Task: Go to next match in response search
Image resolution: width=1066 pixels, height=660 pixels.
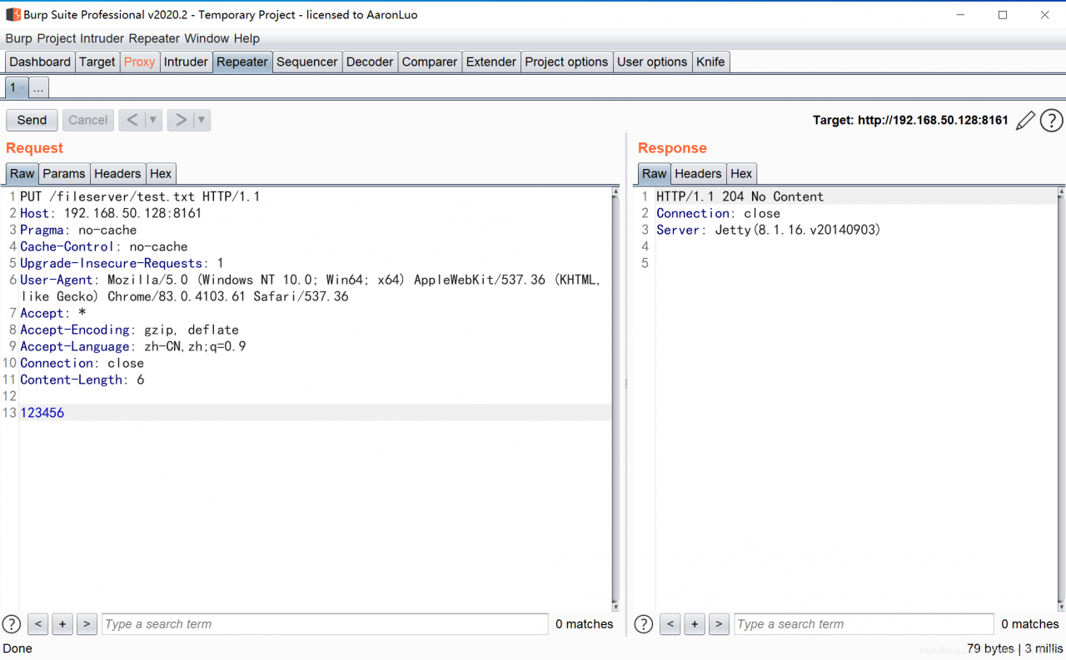Action: [719, 623]
